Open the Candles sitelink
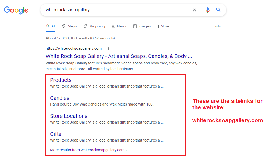This screenshot has height=159, width=276. click(x=60, y=98)
